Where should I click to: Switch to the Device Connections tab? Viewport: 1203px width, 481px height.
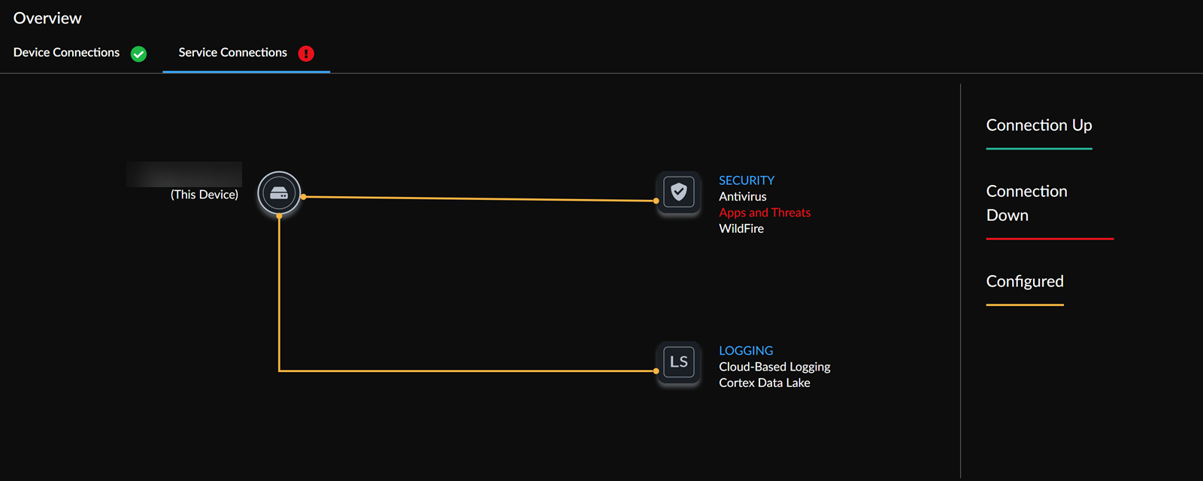tap(66, 53)
